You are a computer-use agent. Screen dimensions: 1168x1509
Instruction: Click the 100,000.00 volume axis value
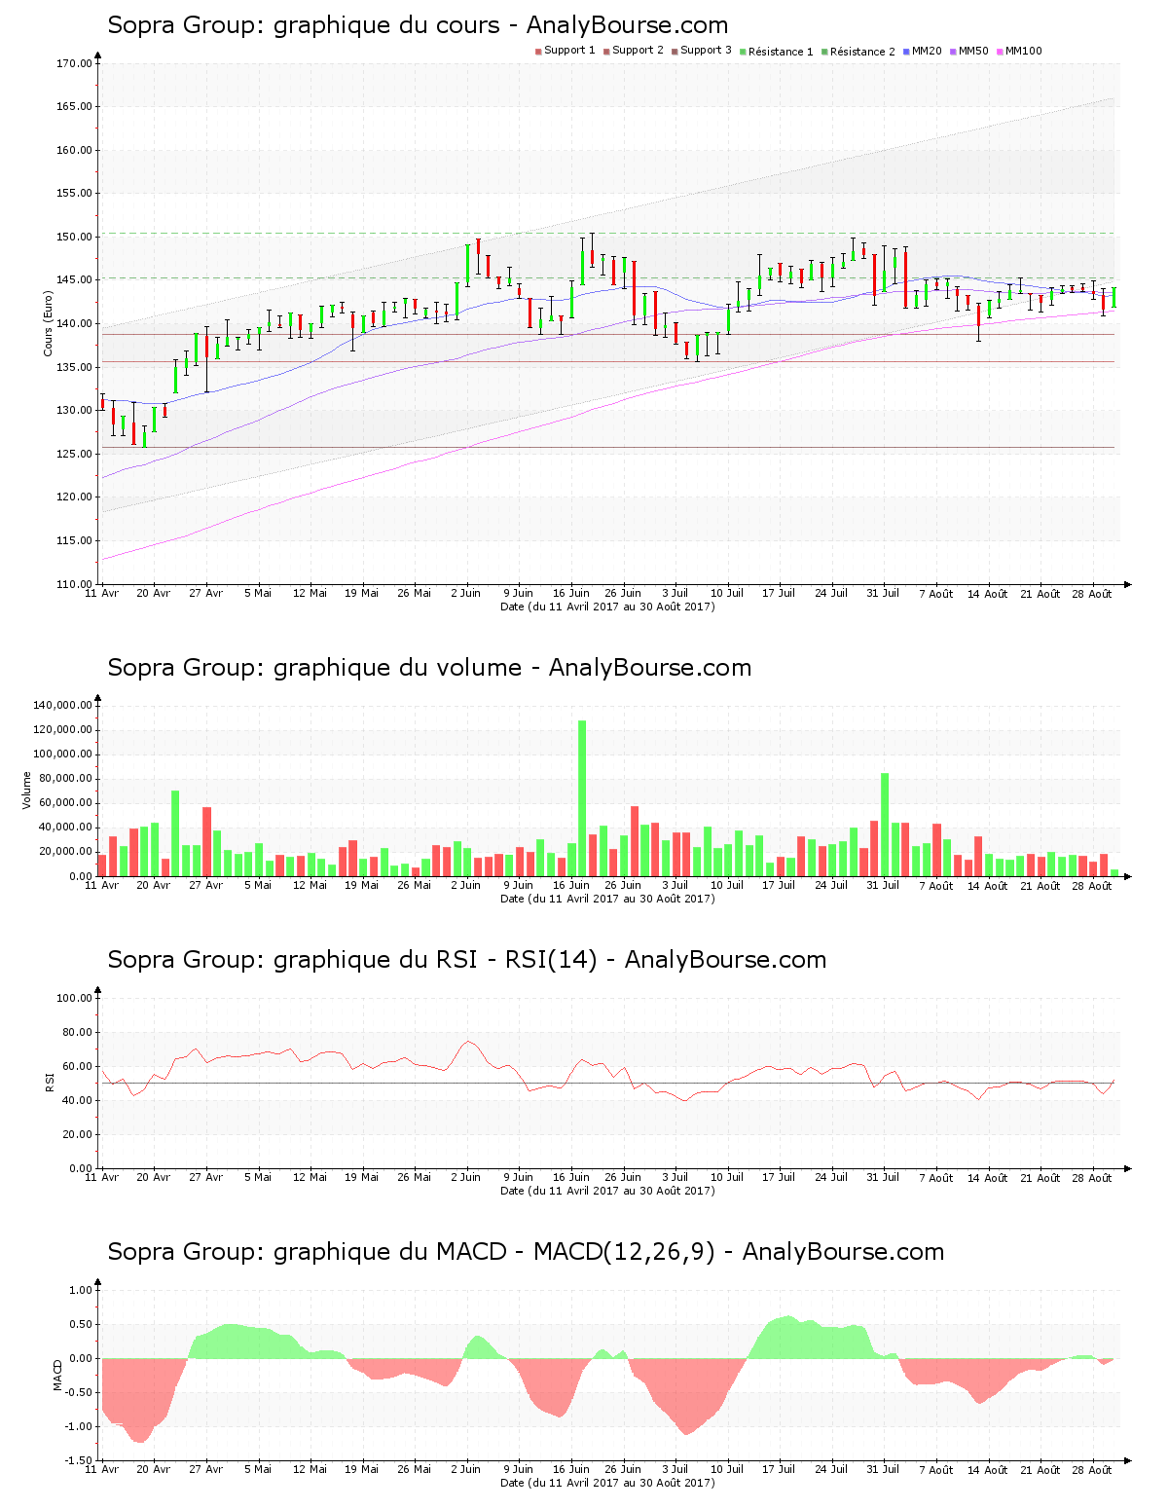tap(62, 754)
